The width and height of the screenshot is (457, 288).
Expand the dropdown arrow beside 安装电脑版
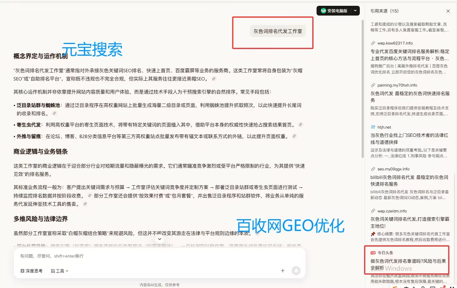point(355,11)
